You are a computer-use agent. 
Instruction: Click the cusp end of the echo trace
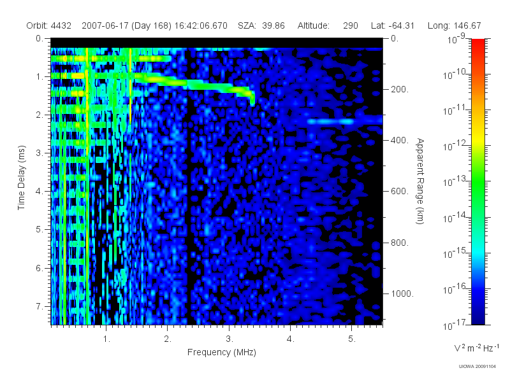pyautogui.click(x=252, y=99)
